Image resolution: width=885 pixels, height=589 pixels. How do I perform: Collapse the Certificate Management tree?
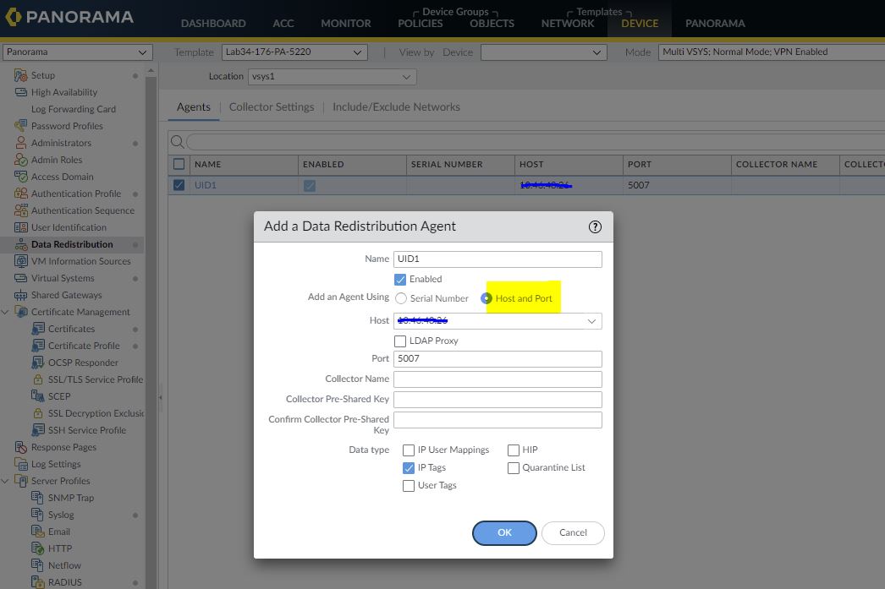tap(8, 312)
